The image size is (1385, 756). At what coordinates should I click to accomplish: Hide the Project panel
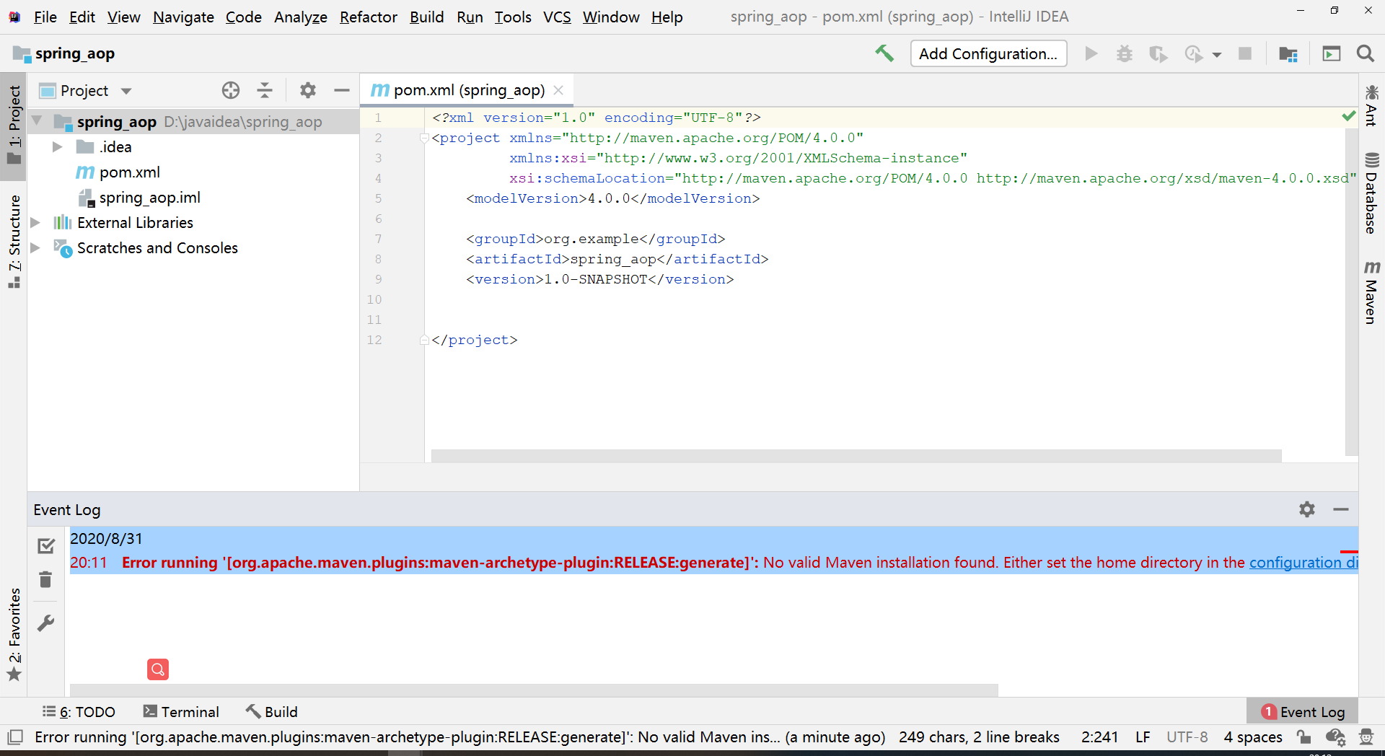tap(342, 90)
